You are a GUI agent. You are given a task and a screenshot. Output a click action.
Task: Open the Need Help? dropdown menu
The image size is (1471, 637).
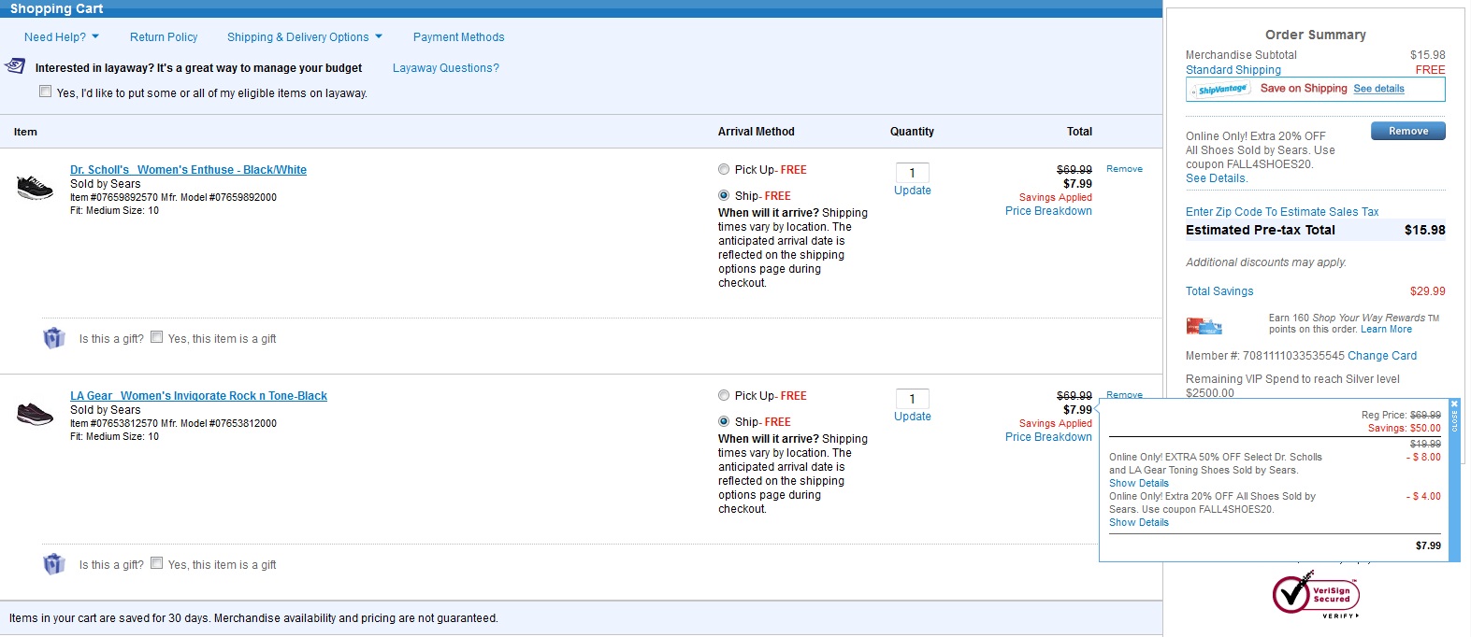[x=61, y=37]
